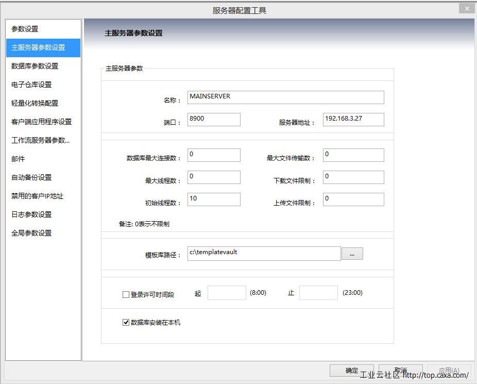
Task: Click the 模板库路径 text field
Action: tap(264, 254)
